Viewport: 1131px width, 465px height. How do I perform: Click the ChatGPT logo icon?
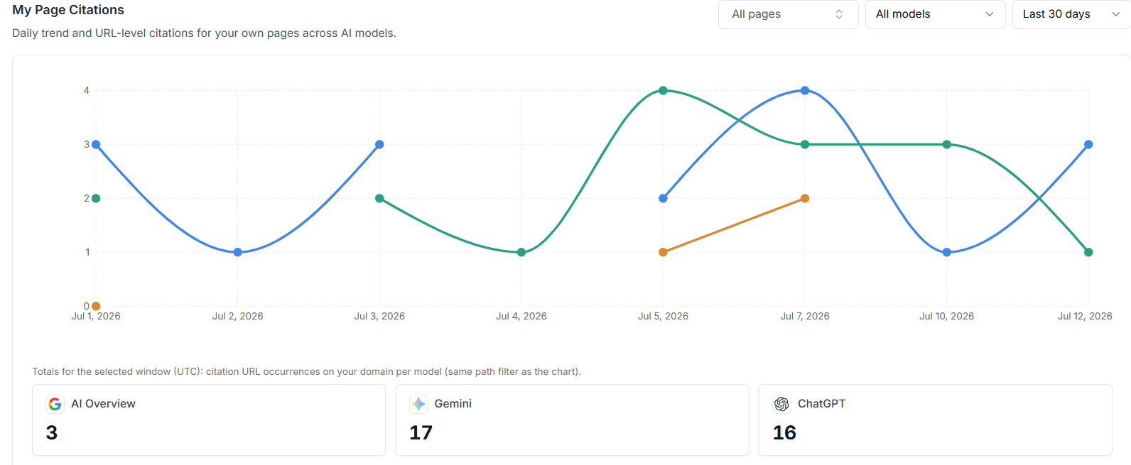click(781, 404)
